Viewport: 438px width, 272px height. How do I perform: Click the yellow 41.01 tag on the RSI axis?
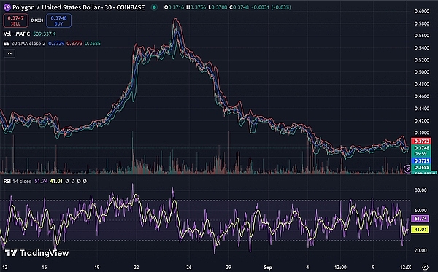click(x=420, y=230)
